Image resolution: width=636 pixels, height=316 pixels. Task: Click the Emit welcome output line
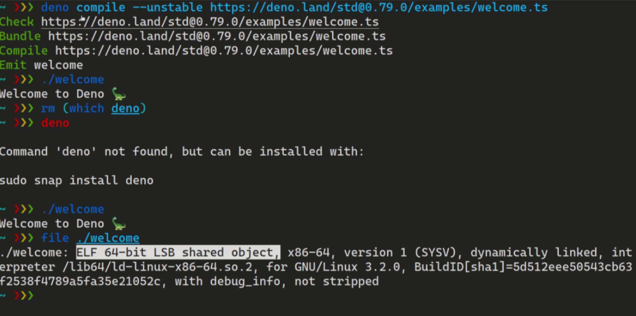coord(41,65)
